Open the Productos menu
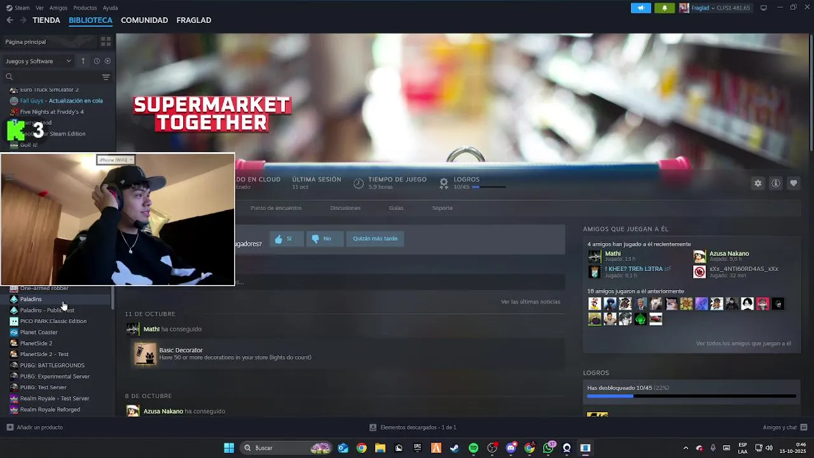 coord(85,8)
